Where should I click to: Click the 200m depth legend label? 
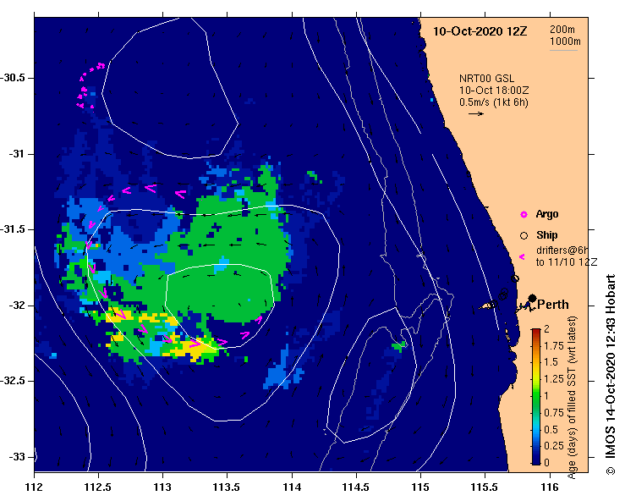pyautogui.click(x=562, y=30)
